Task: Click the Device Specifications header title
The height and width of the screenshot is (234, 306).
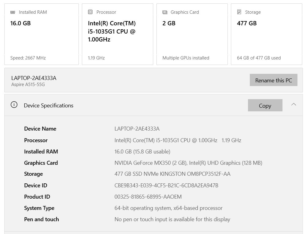Action: 49,105
